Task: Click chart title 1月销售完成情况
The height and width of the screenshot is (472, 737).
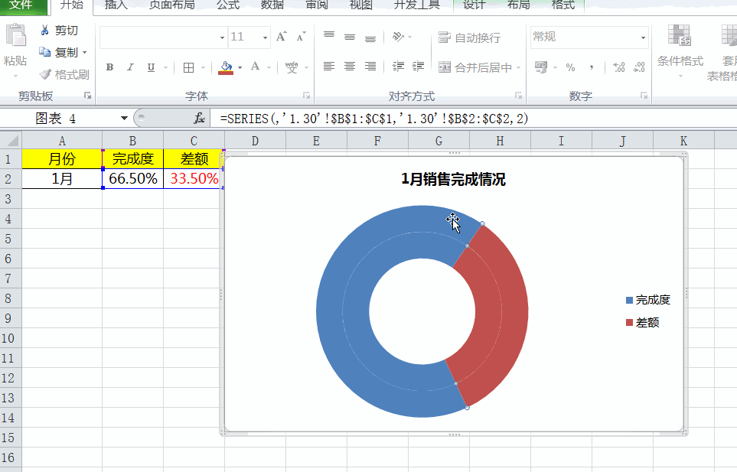Action: (454, 180)
